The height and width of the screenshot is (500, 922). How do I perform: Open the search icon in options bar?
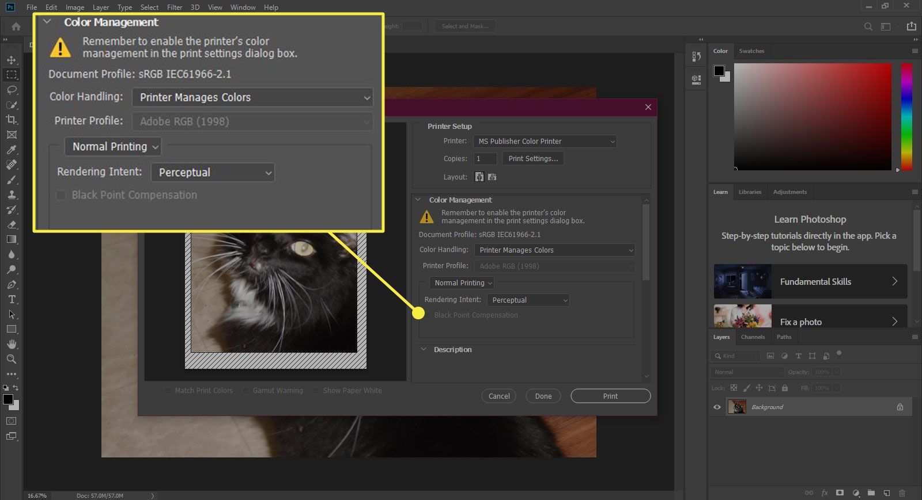(868, 26)
